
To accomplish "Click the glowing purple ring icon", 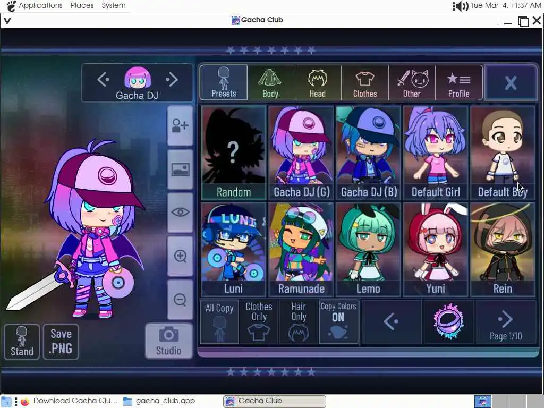I will point(448,321).
